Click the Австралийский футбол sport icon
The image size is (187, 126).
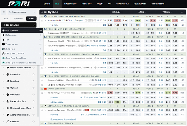[x=8, y=115]
